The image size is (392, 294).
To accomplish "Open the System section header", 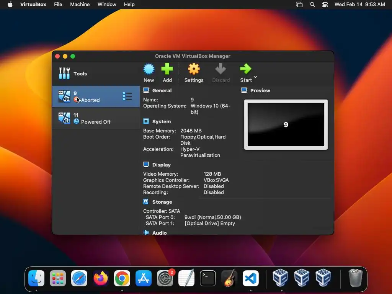I will click(x=162, y=121).
